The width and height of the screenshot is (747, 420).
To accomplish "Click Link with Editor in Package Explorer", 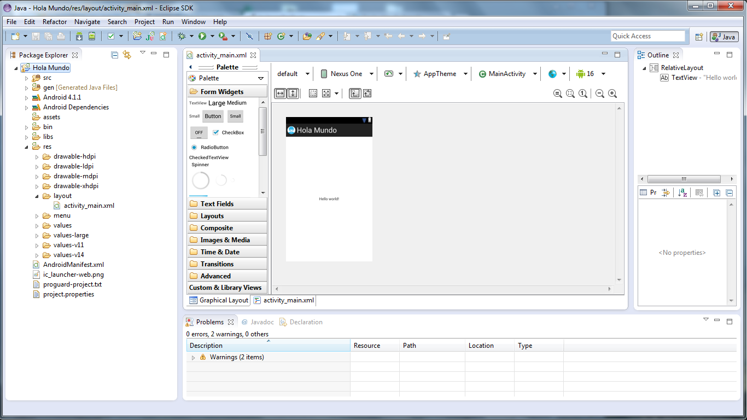I will pos(127,55).
